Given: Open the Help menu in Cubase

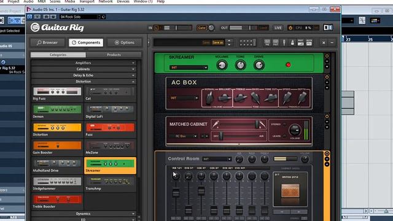Looking at the screenshot, I should coord(161,1).
